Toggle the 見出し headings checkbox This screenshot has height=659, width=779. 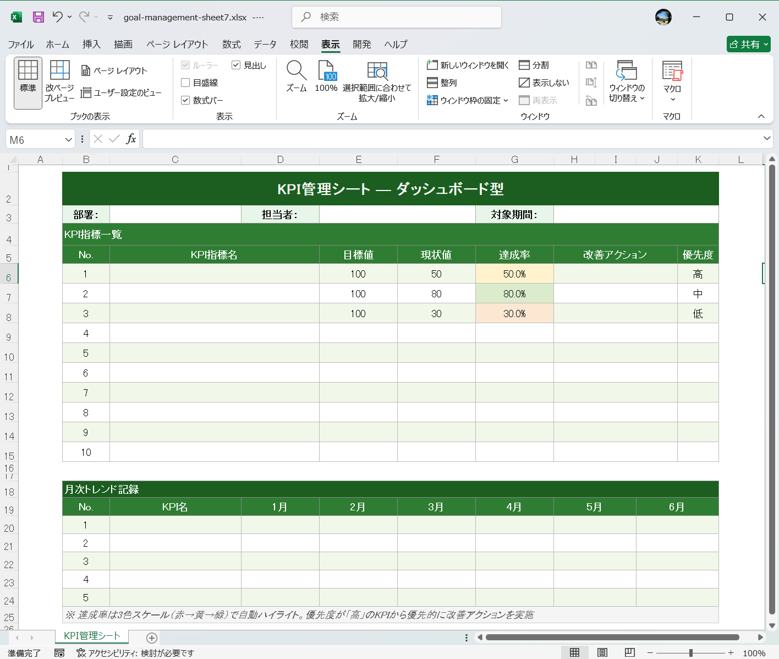click(x=236, y=65)
